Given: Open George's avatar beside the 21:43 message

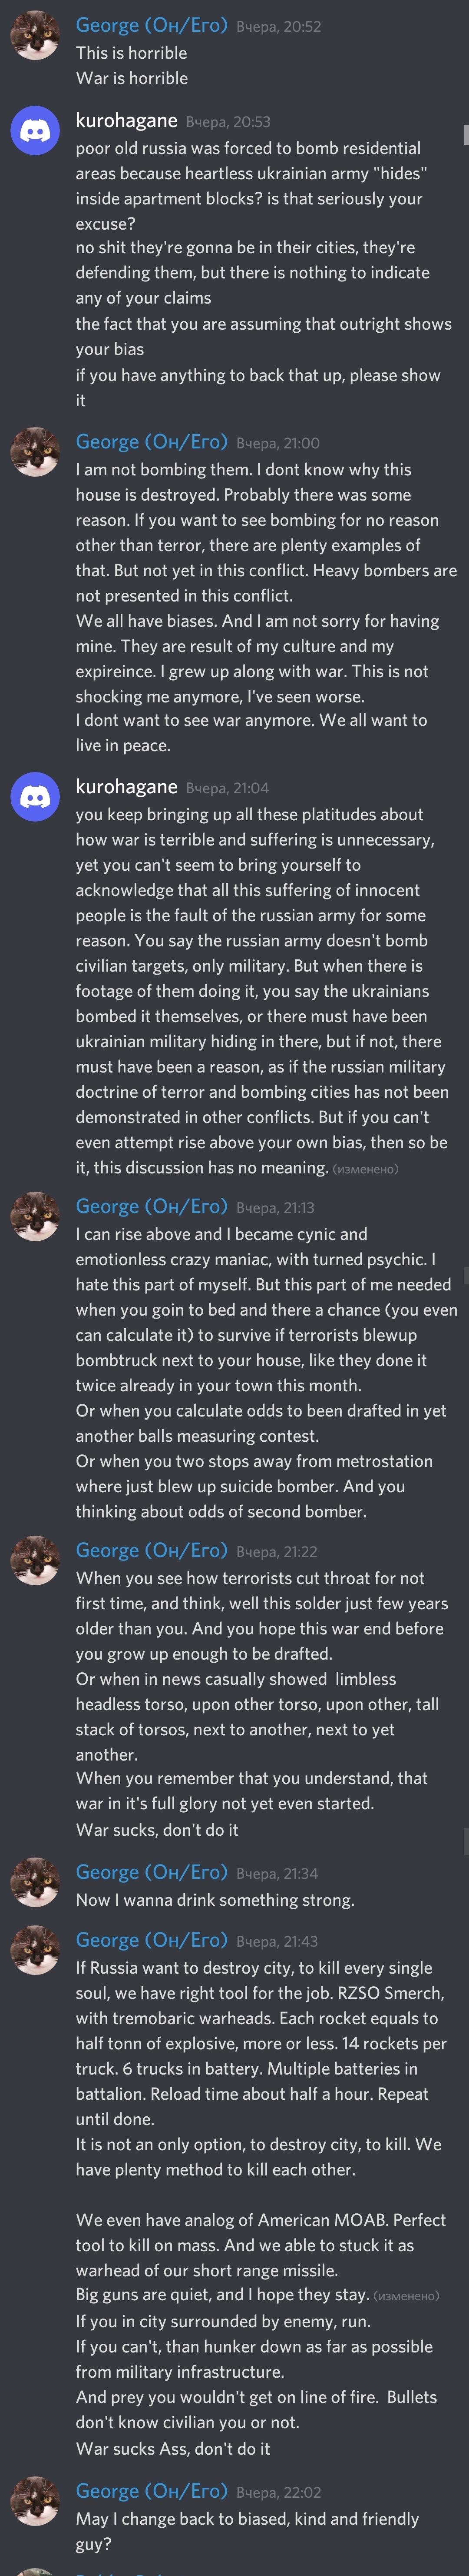Looking at the screenshot, I should (x=35, y=1950).
